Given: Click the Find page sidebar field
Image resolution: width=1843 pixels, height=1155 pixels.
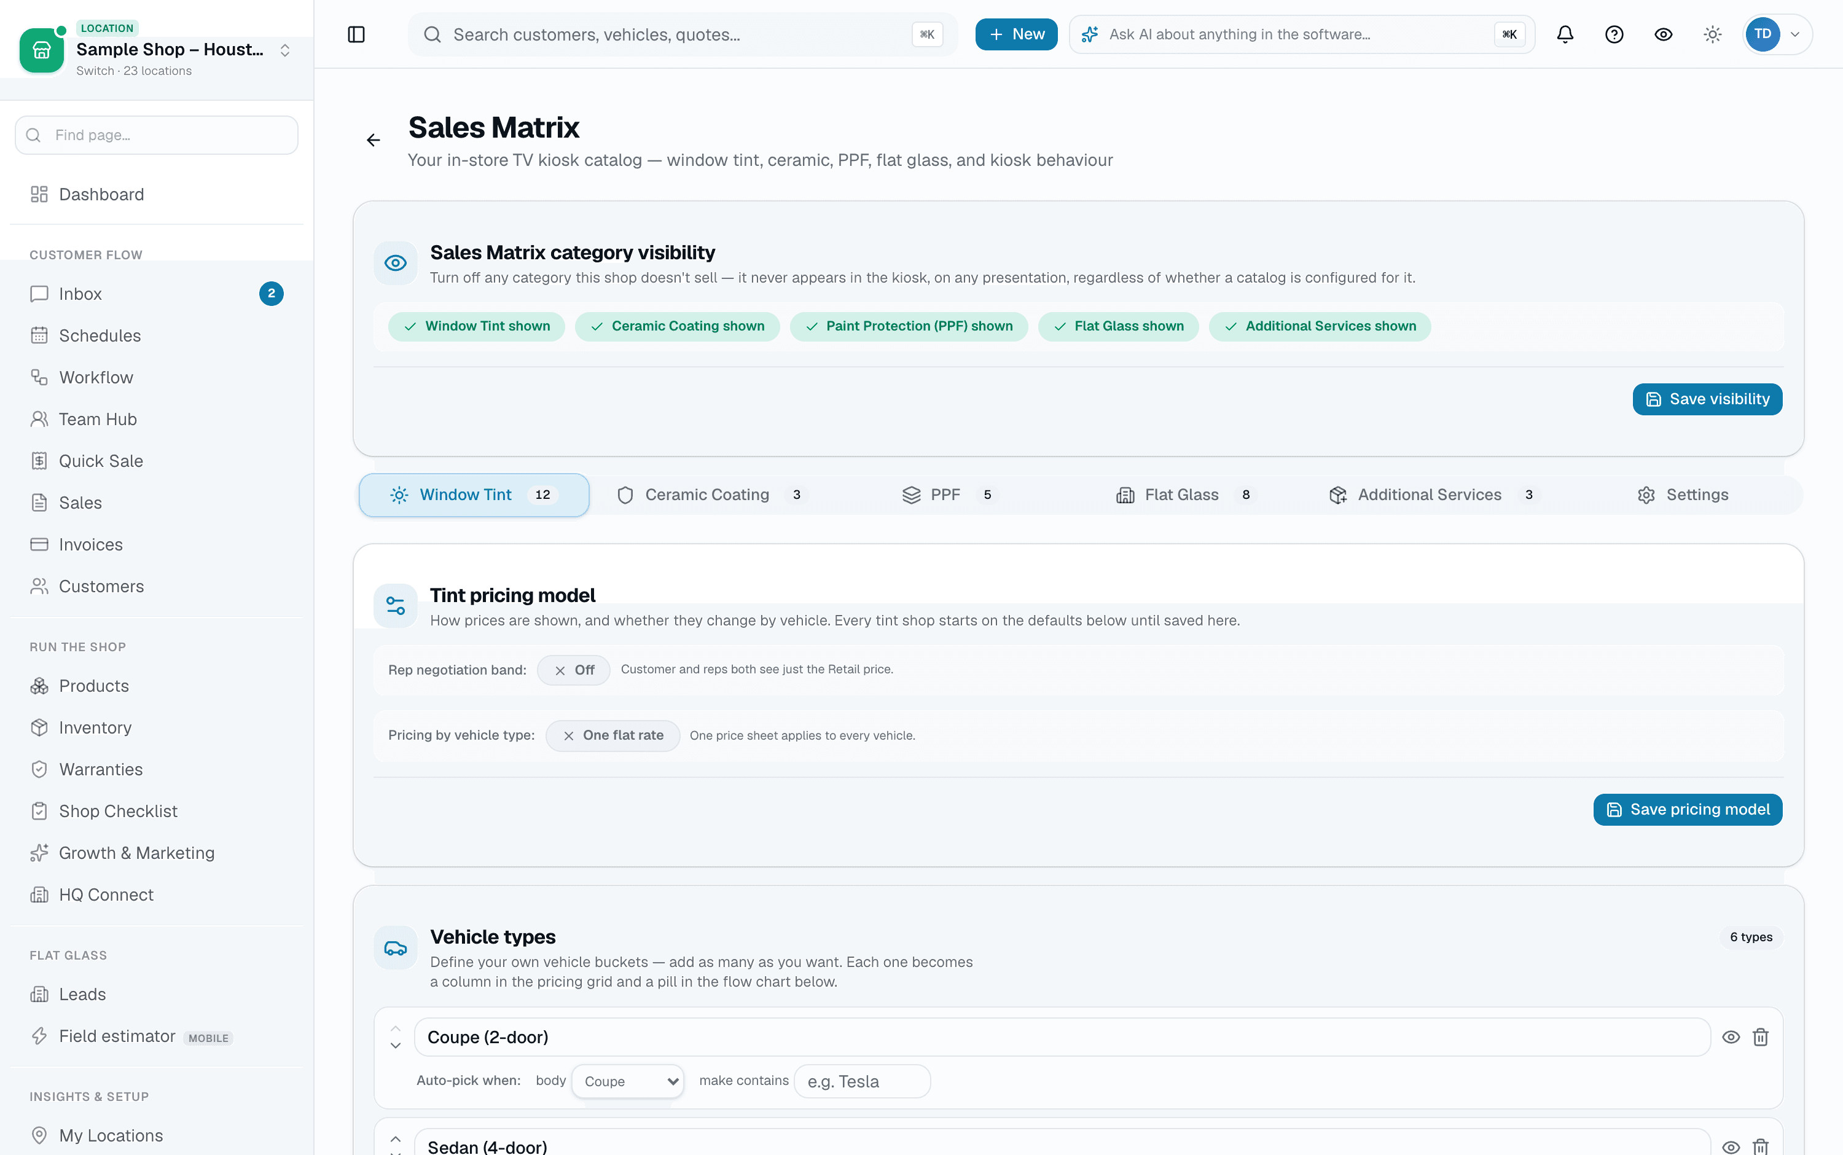Looking at the screenshot, I should coord(157,135).
